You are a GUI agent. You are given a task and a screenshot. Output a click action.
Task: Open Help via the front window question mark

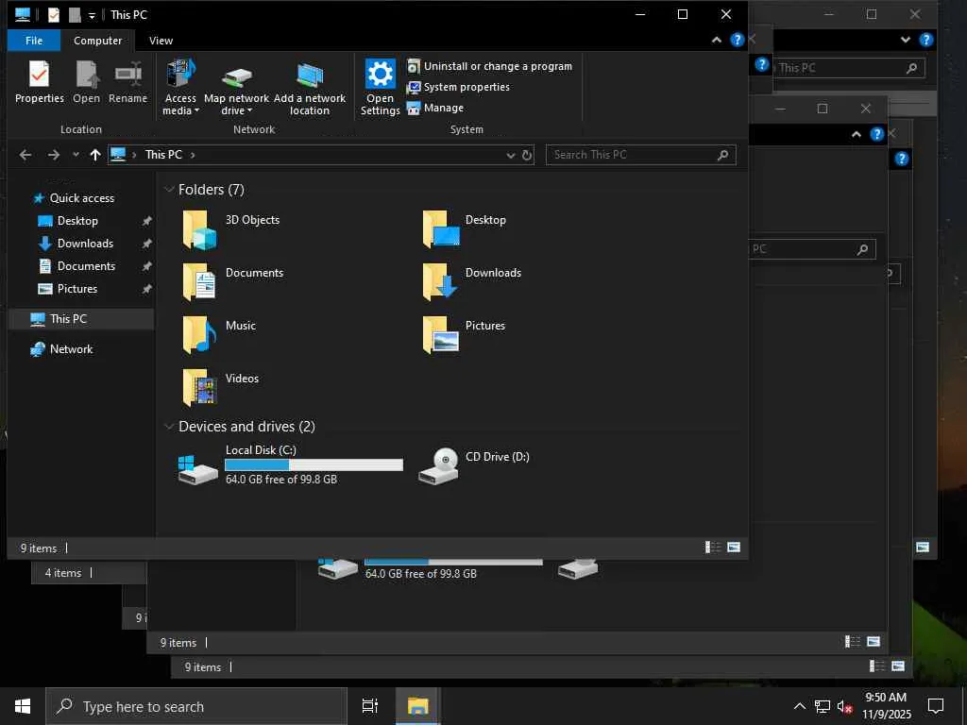click(x=737, y=40)
